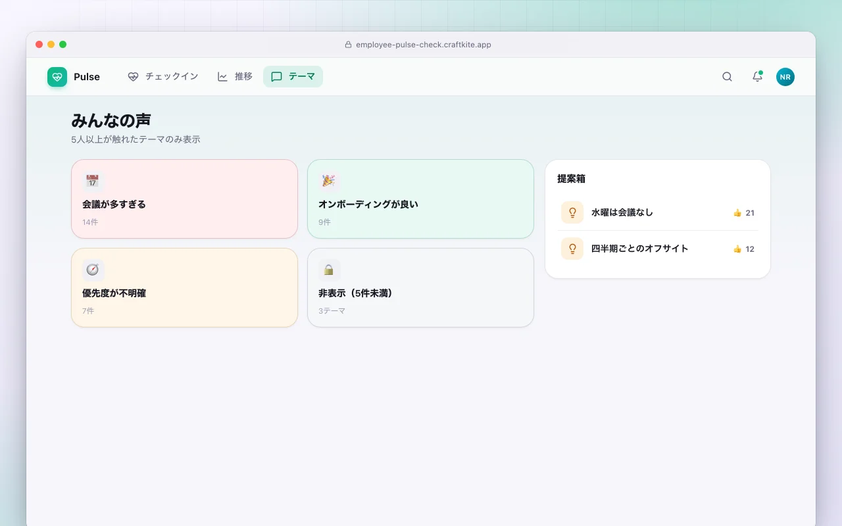
Task: Open the 非表示（5件未満） title
Action: click(355, 293)
